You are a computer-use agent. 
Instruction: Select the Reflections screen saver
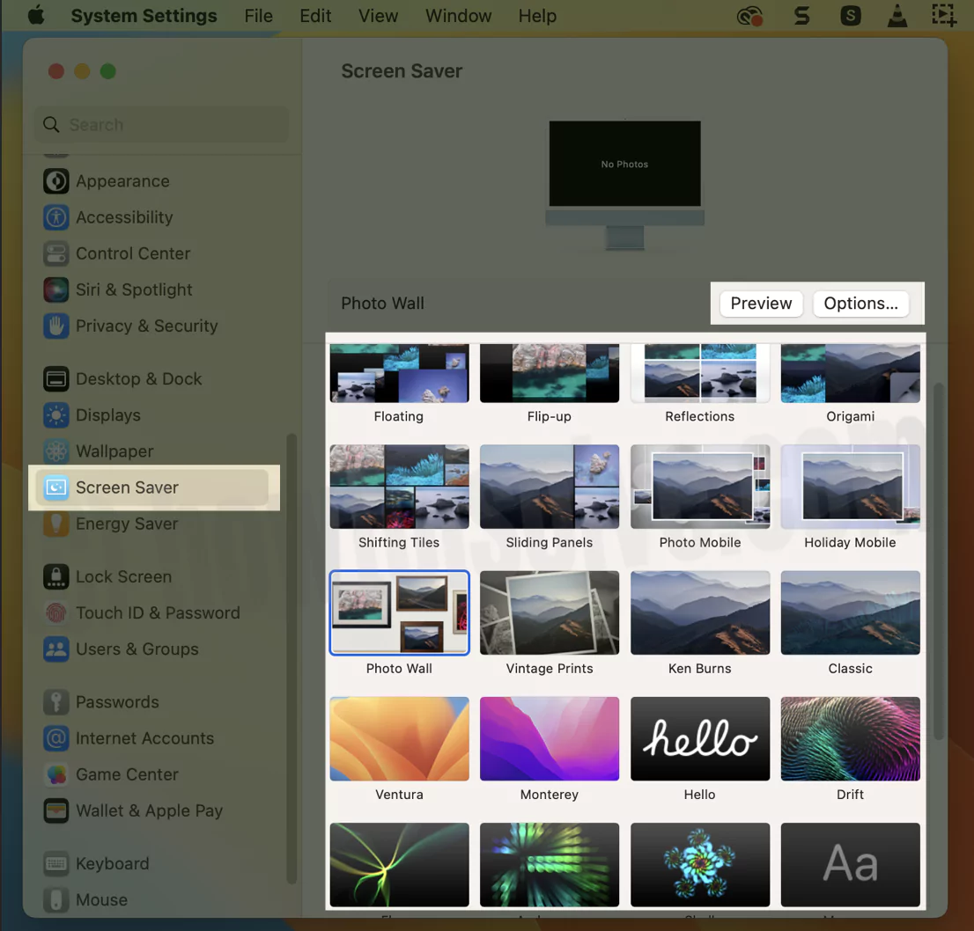[700, 374]
